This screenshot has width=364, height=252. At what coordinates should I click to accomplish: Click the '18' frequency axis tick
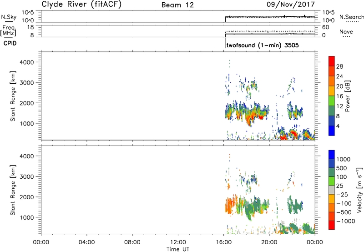pos(30,27)
